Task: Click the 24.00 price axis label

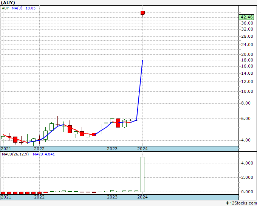Action: point(247,45)
